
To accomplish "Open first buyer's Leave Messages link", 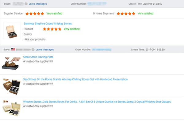I will pyautogui.click(x=38, y=4).
